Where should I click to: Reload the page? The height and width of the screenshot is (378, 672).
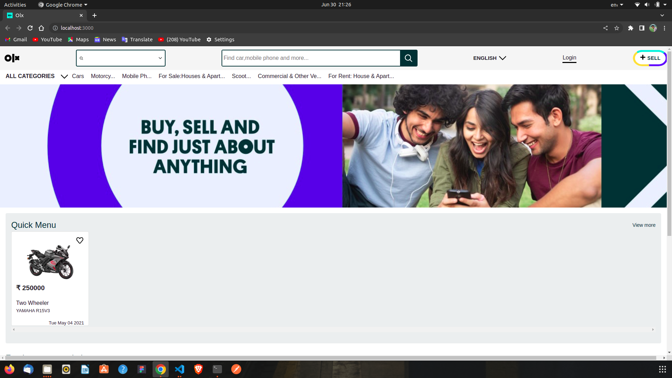pyautogui.click(x=30, y=28)
